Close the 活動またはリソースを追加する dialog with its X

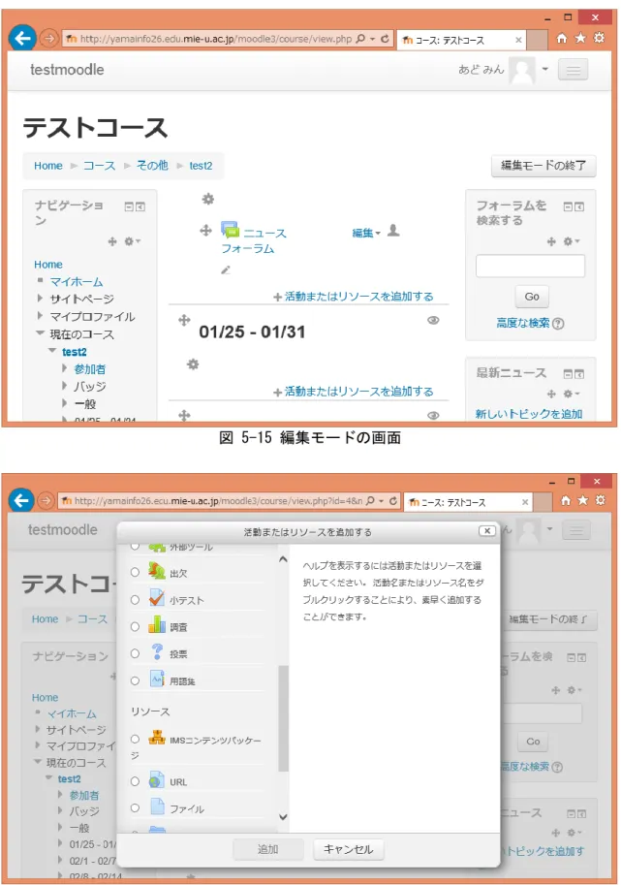pyautogui.click(x=486, y=530)
